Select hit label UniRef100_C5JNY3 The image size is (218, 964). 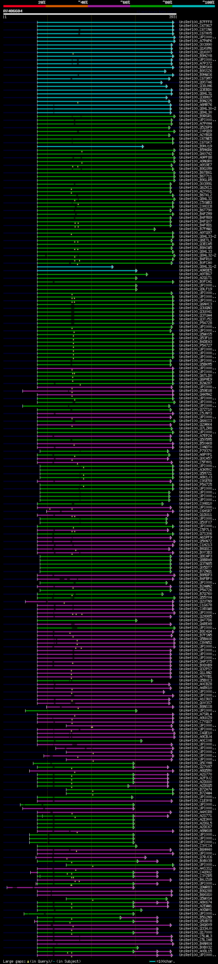196,413
